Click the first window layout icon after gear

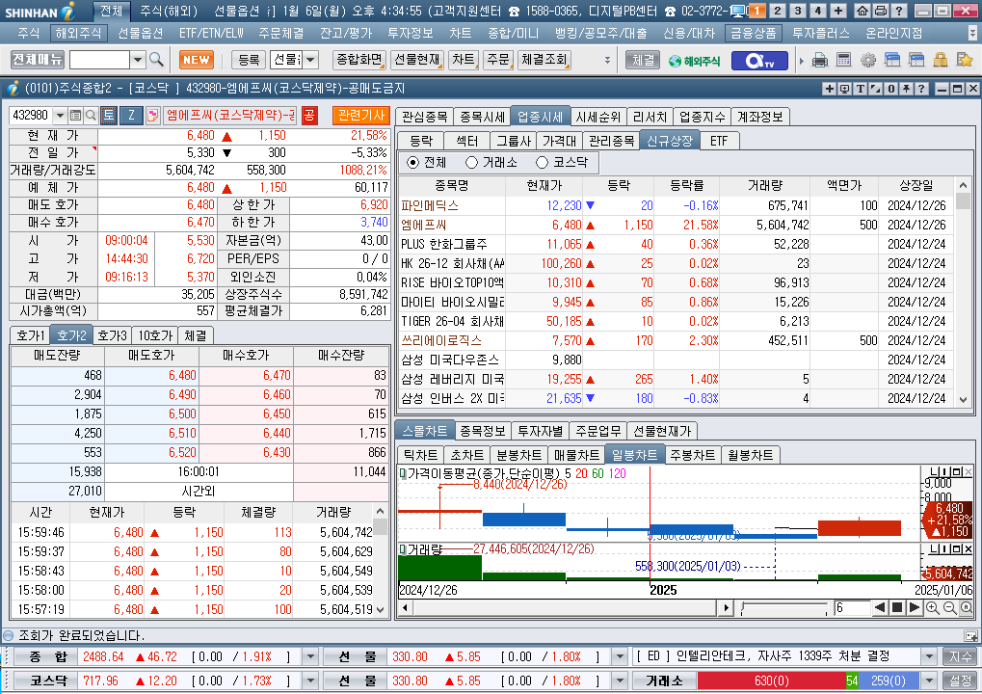click(892, 60)
